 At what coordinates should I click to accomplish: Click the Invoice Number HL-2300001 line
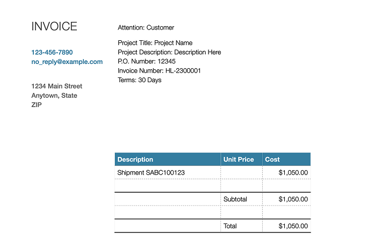point(159,70)
